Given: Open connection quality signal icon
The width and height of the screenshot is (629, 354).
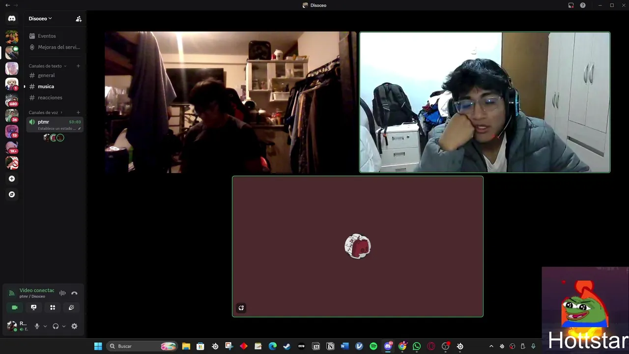Looking at the screenshot, I should tap(11, 293).
